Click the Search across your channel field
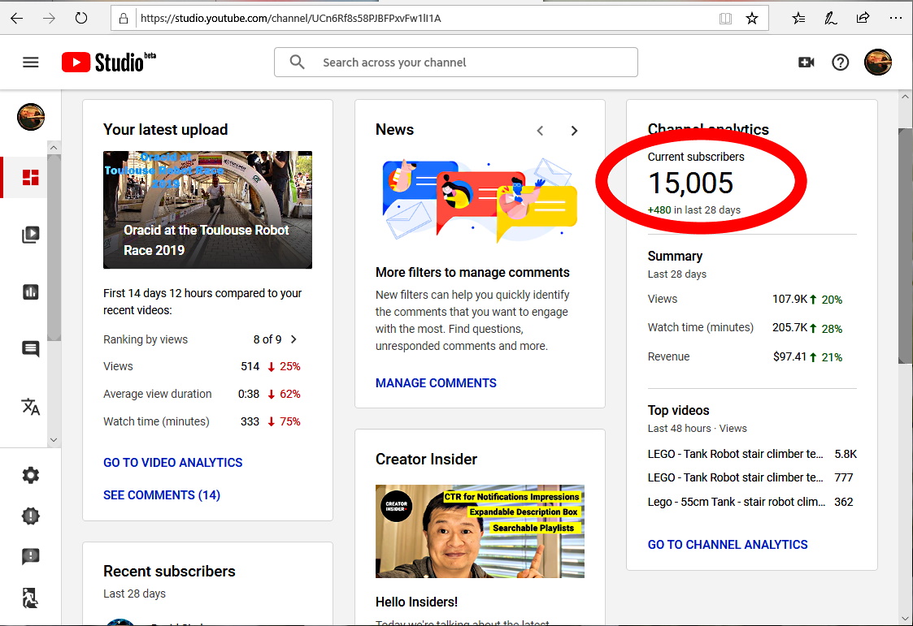The image size is (913, 626). pos(455,63)
